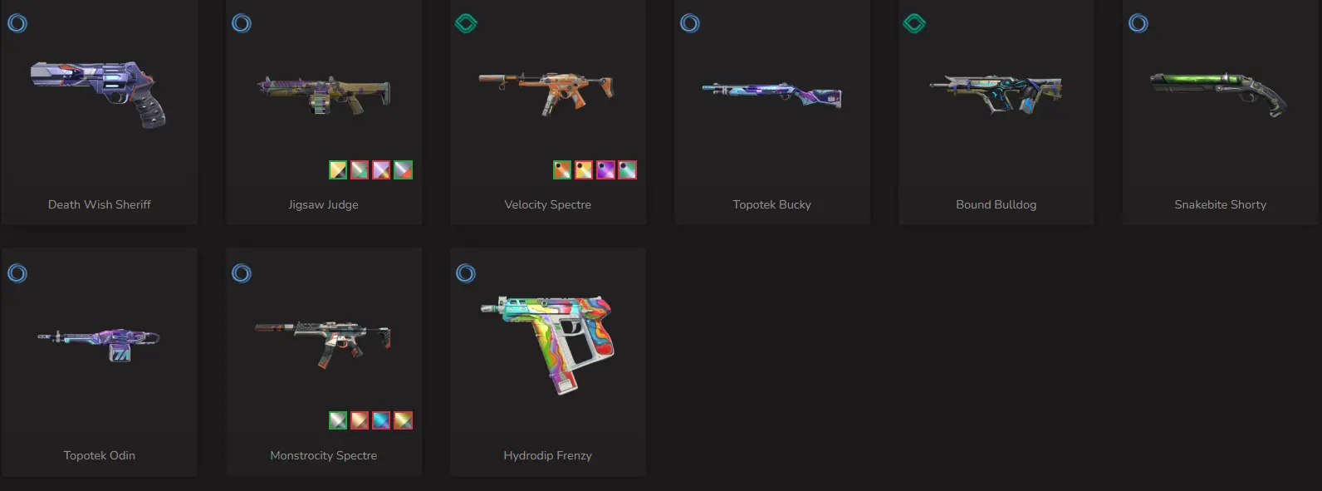Select the yellow-black variant of Jigsaw Judge

pyautogui.click(x=338, y=170)
